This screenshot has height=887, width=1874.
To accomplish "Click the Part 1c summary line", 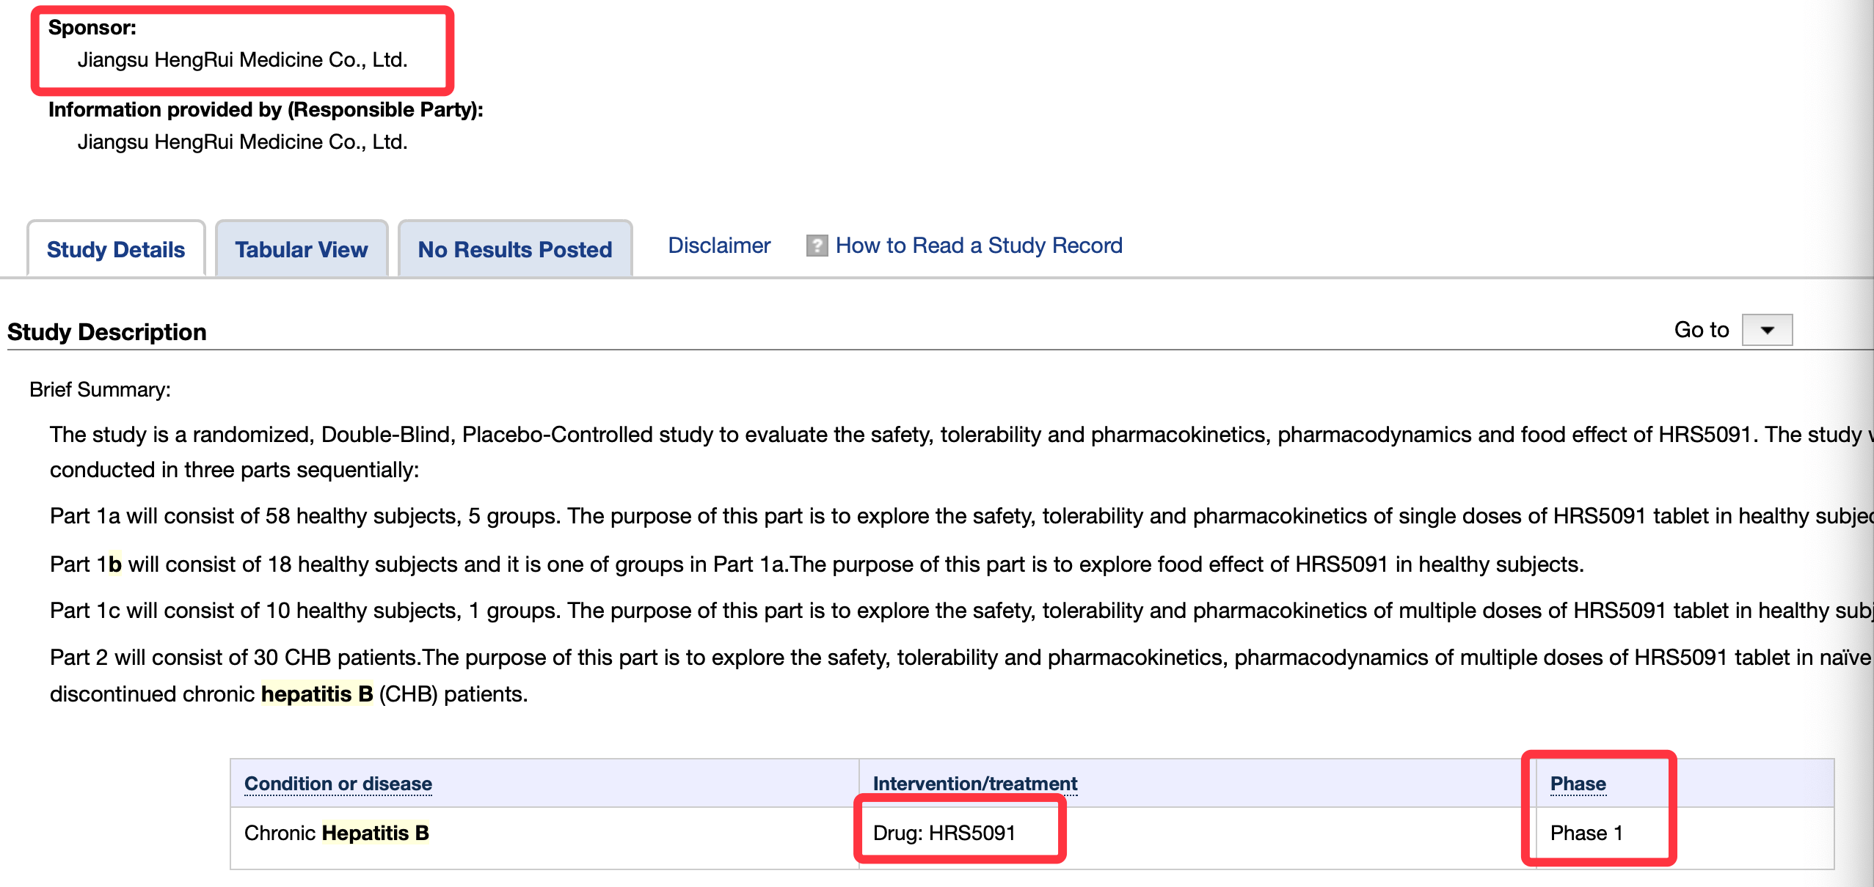I will [961, 611].
